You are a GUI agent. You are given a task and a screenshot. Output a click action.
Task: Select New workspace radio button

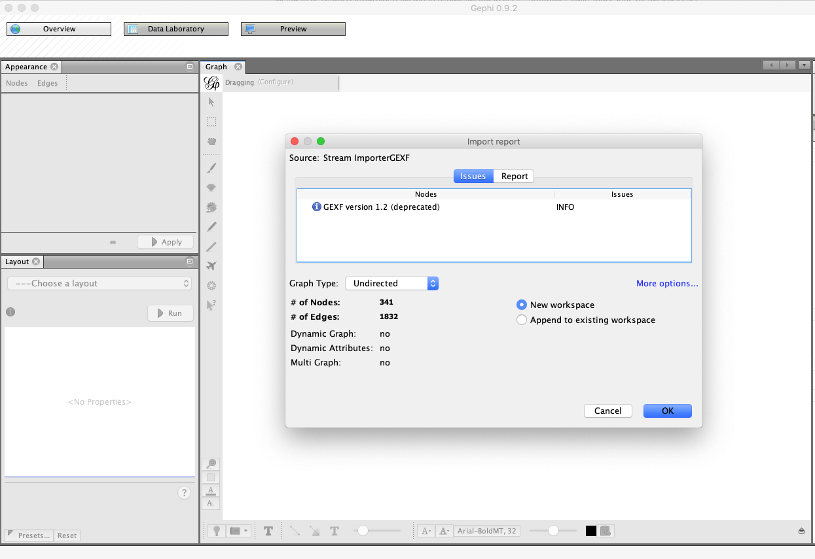pyautogui.click(x=522, y=305)
